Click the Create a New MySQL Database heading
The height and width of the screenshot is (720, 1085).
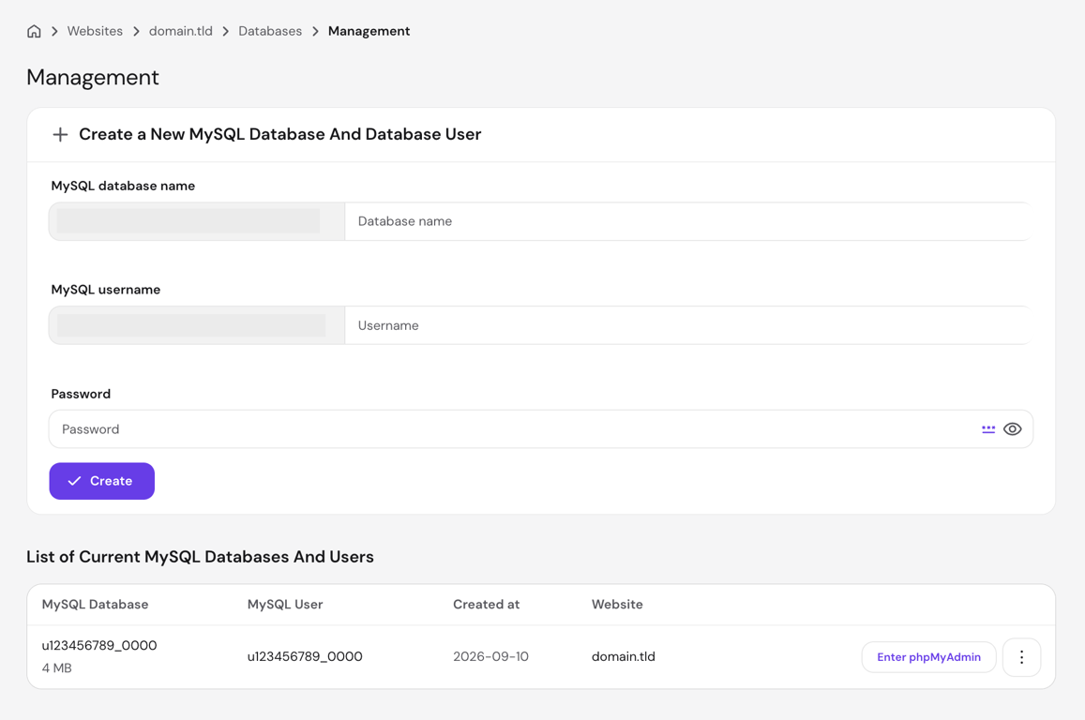point(279,134)
